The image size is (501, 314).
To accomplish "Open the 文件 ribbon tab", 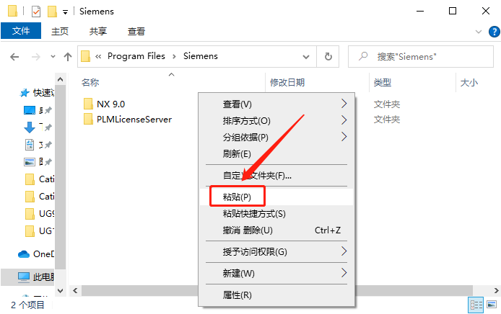I will point(21,31).
